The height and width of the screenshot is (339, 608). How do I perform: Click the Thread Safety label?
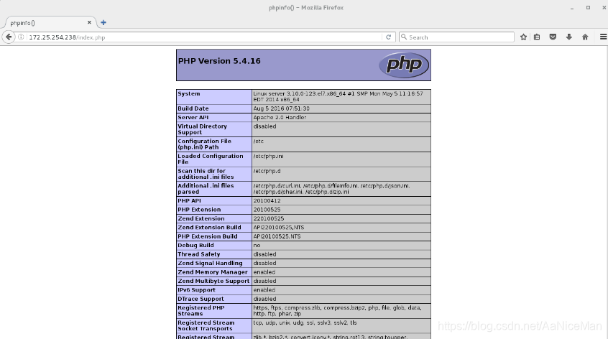pyautogui.click(x=198, y=254)
